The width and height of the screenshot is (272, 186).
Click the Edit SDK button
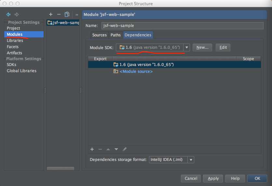pos(223,47)
